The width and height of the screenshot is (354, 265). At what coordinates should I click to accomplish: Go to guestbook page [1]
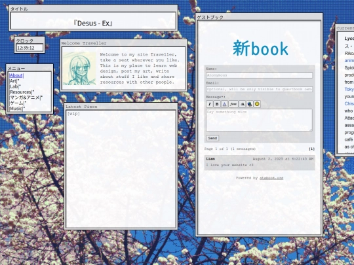coord(311,149)
